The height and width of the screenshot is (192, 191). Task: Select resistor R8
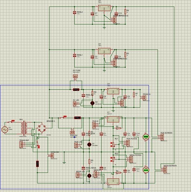coord(92,93)
